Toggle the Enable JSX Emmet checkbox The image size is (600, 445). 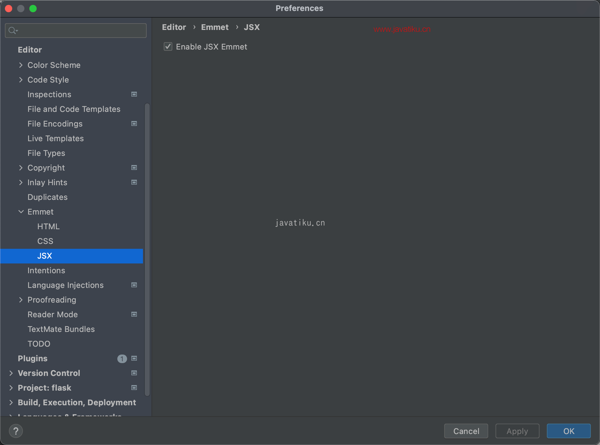click(168, 46)
